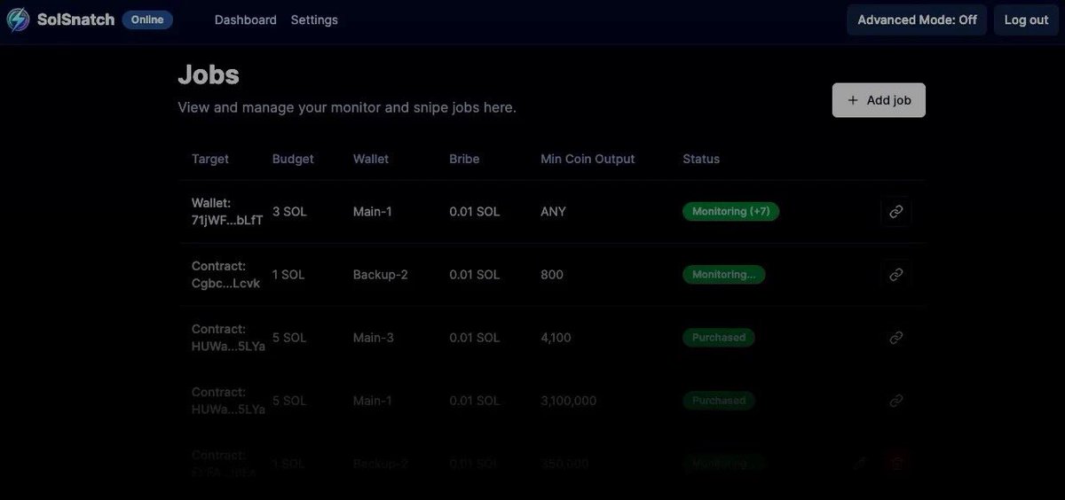Viewport: 1065px width, 500px height.
Task: Click the '350,000' min coin output value
Action: tap(564, 463)
